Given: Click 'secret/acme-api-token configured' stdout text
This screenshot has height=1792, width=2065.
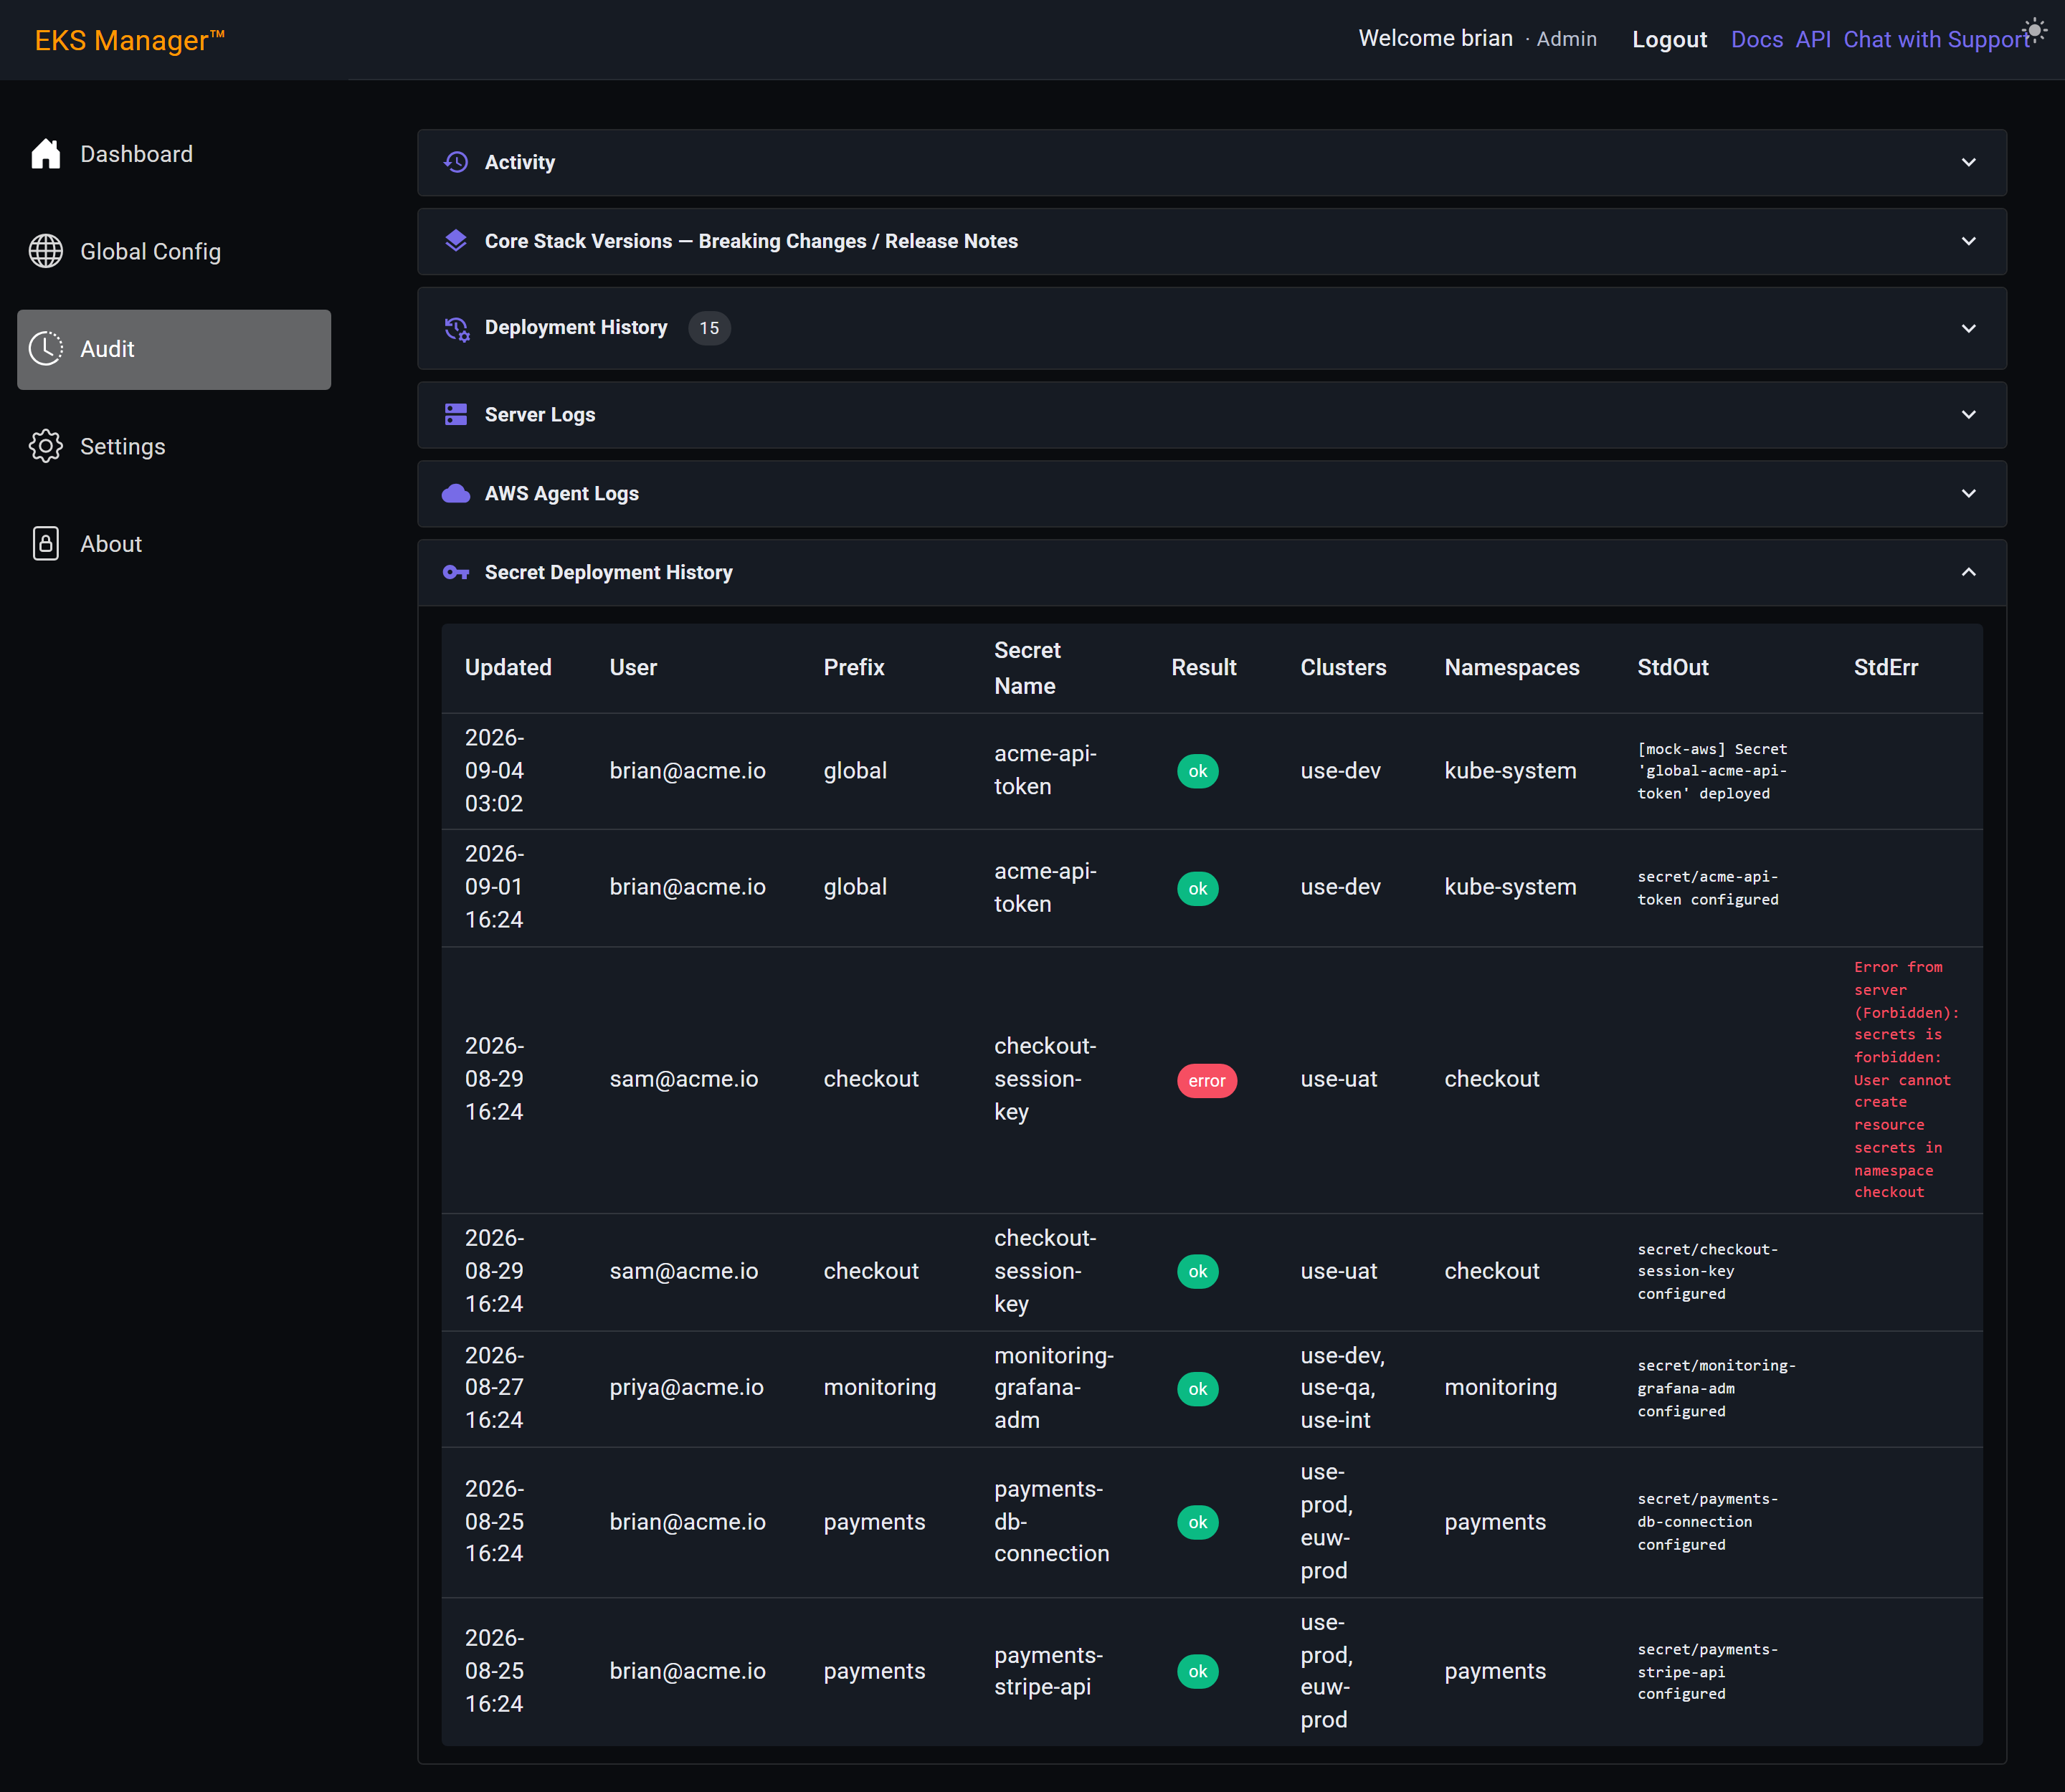Looking at the screenshot, I should [x=1708, y=888].
